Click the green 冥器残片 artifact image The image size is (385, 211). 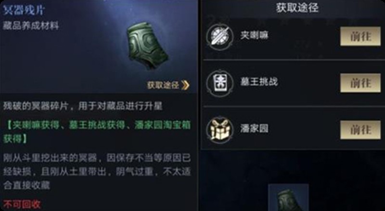pos(148,45)
